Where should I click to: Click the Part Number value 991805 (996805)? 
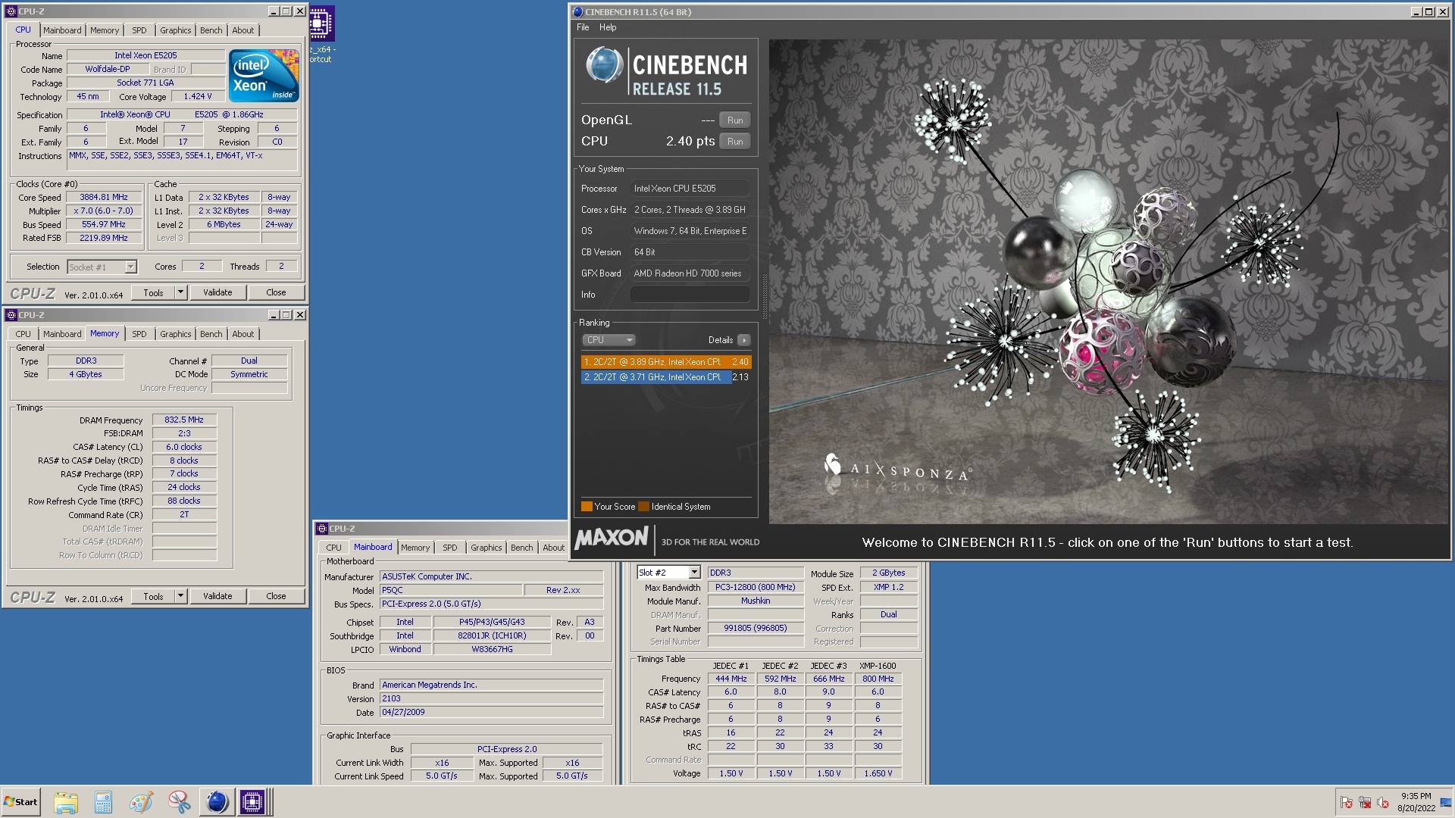756,628
